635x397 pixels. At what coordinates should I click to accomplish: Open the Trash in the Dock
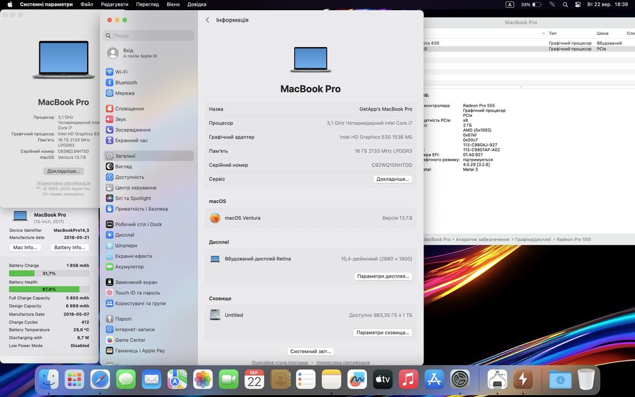(x=585, y=380)
